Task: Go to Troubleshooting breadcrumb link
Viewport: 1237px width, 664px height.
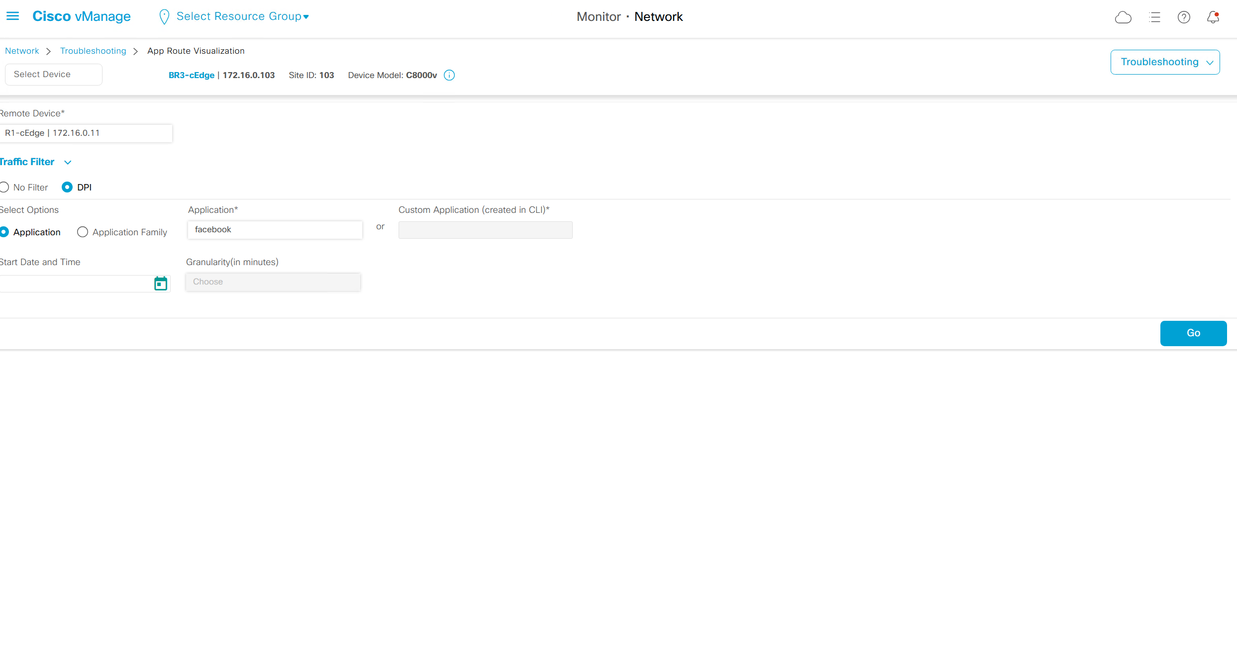Action: (x=93, y=51)
